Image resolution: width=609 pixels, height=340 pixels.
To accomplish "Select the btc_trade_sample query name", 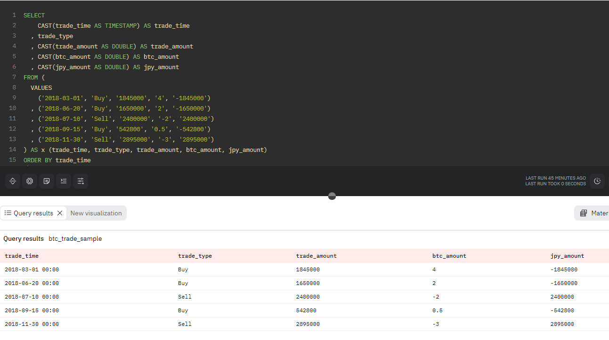I will coord(75,238).
